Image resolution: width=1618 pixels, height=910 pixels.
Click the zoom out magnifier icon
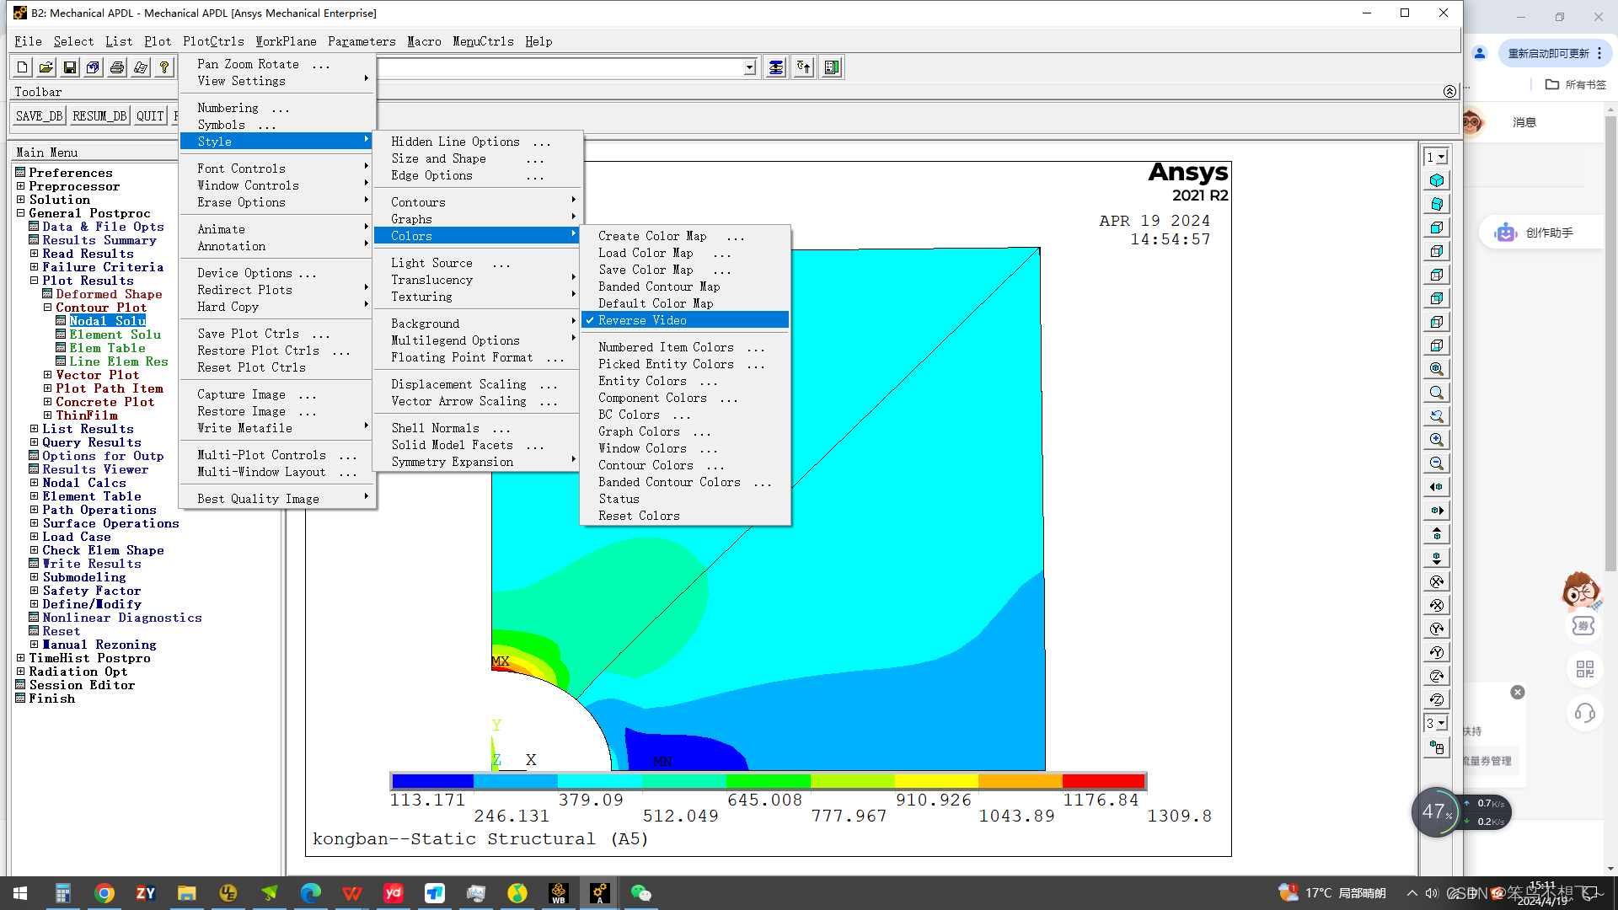tap(1437, 463)
